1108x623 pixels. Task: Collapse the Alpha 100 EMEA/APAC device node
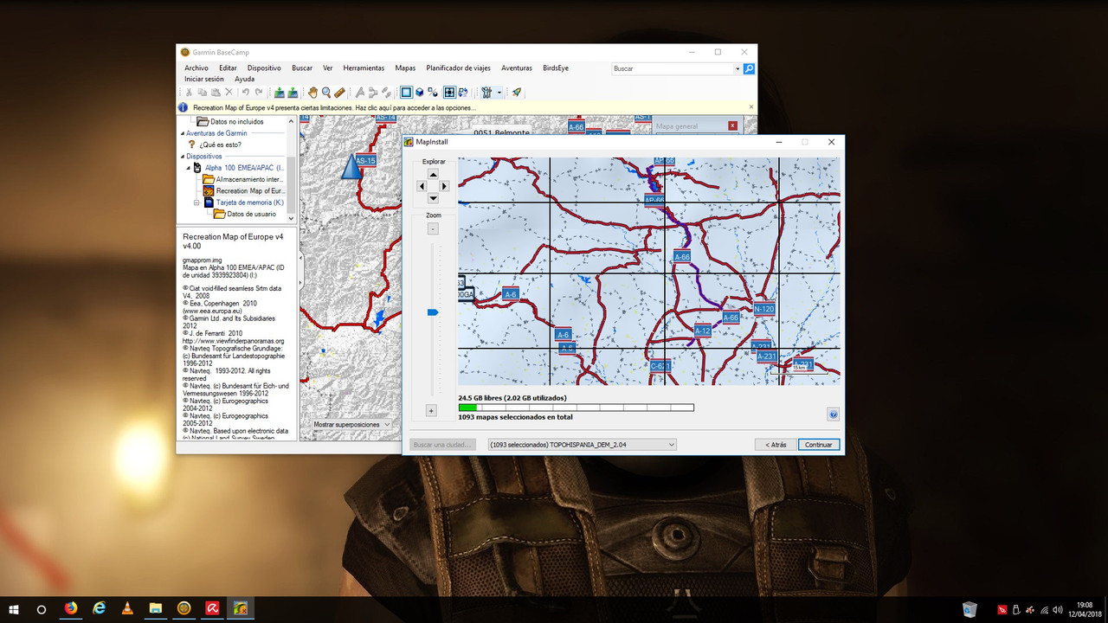point(189,168)
